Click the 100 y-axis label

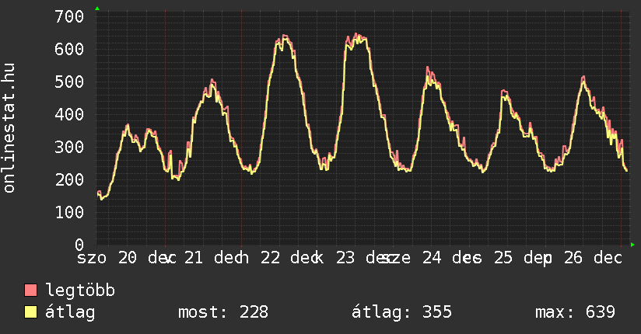point(70,212)
